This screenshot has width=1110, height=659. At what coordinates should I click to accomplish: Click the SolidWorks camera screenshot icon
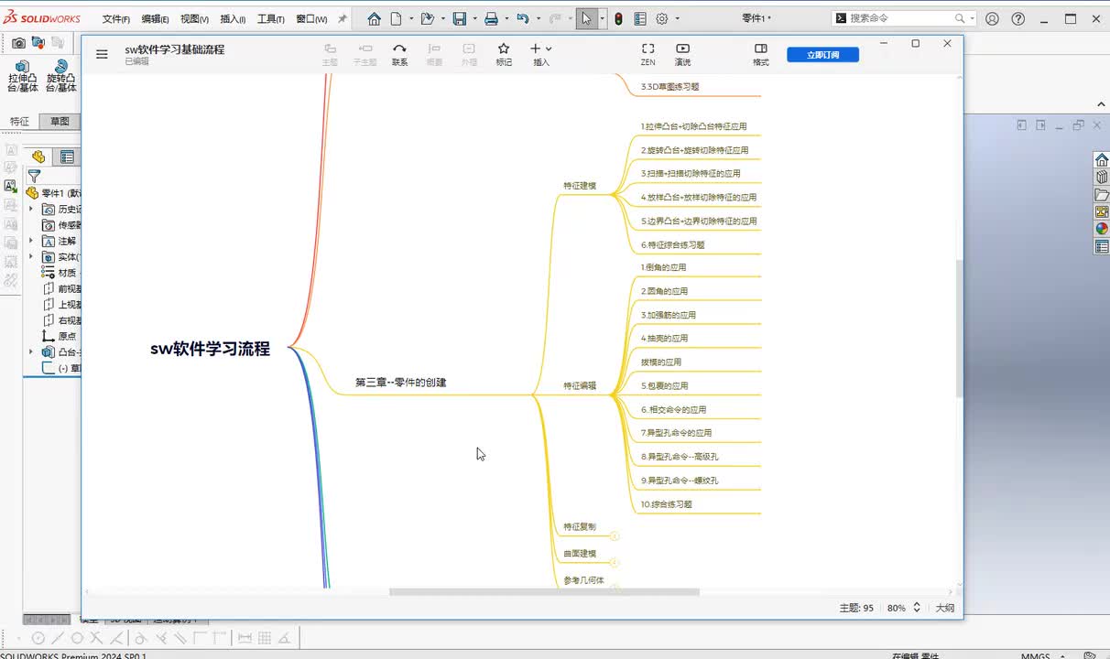coord(18,42)
